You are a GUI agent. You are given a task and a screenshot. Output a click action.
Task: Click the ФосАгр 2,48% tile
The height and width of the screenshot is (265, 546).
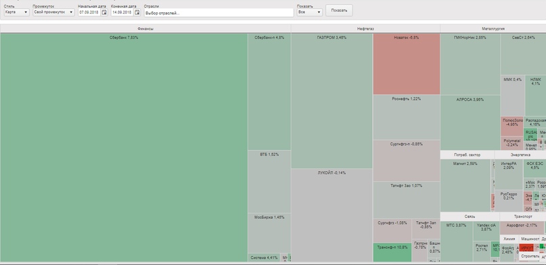[x=507, y=252]
